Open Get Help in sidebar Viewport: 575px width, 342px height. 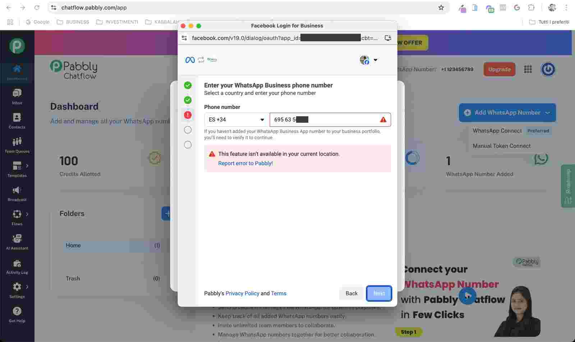[17, 315]
